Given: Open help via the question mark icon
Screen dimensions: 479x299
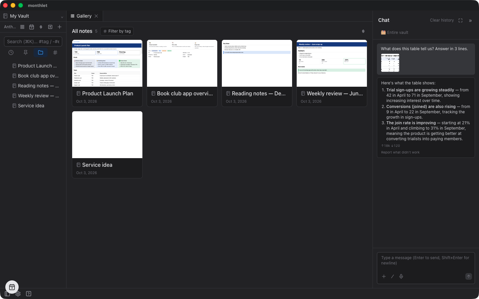Looking at the screenshot, I should coord(29,294).
